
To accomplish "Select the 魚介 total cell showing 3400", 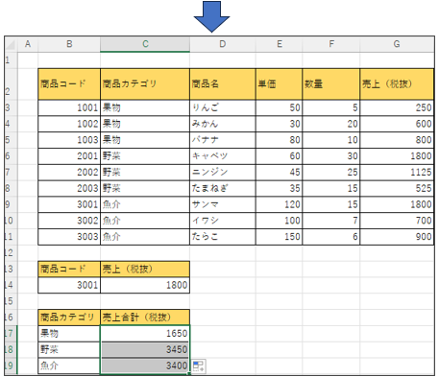I will coord(145,365).
